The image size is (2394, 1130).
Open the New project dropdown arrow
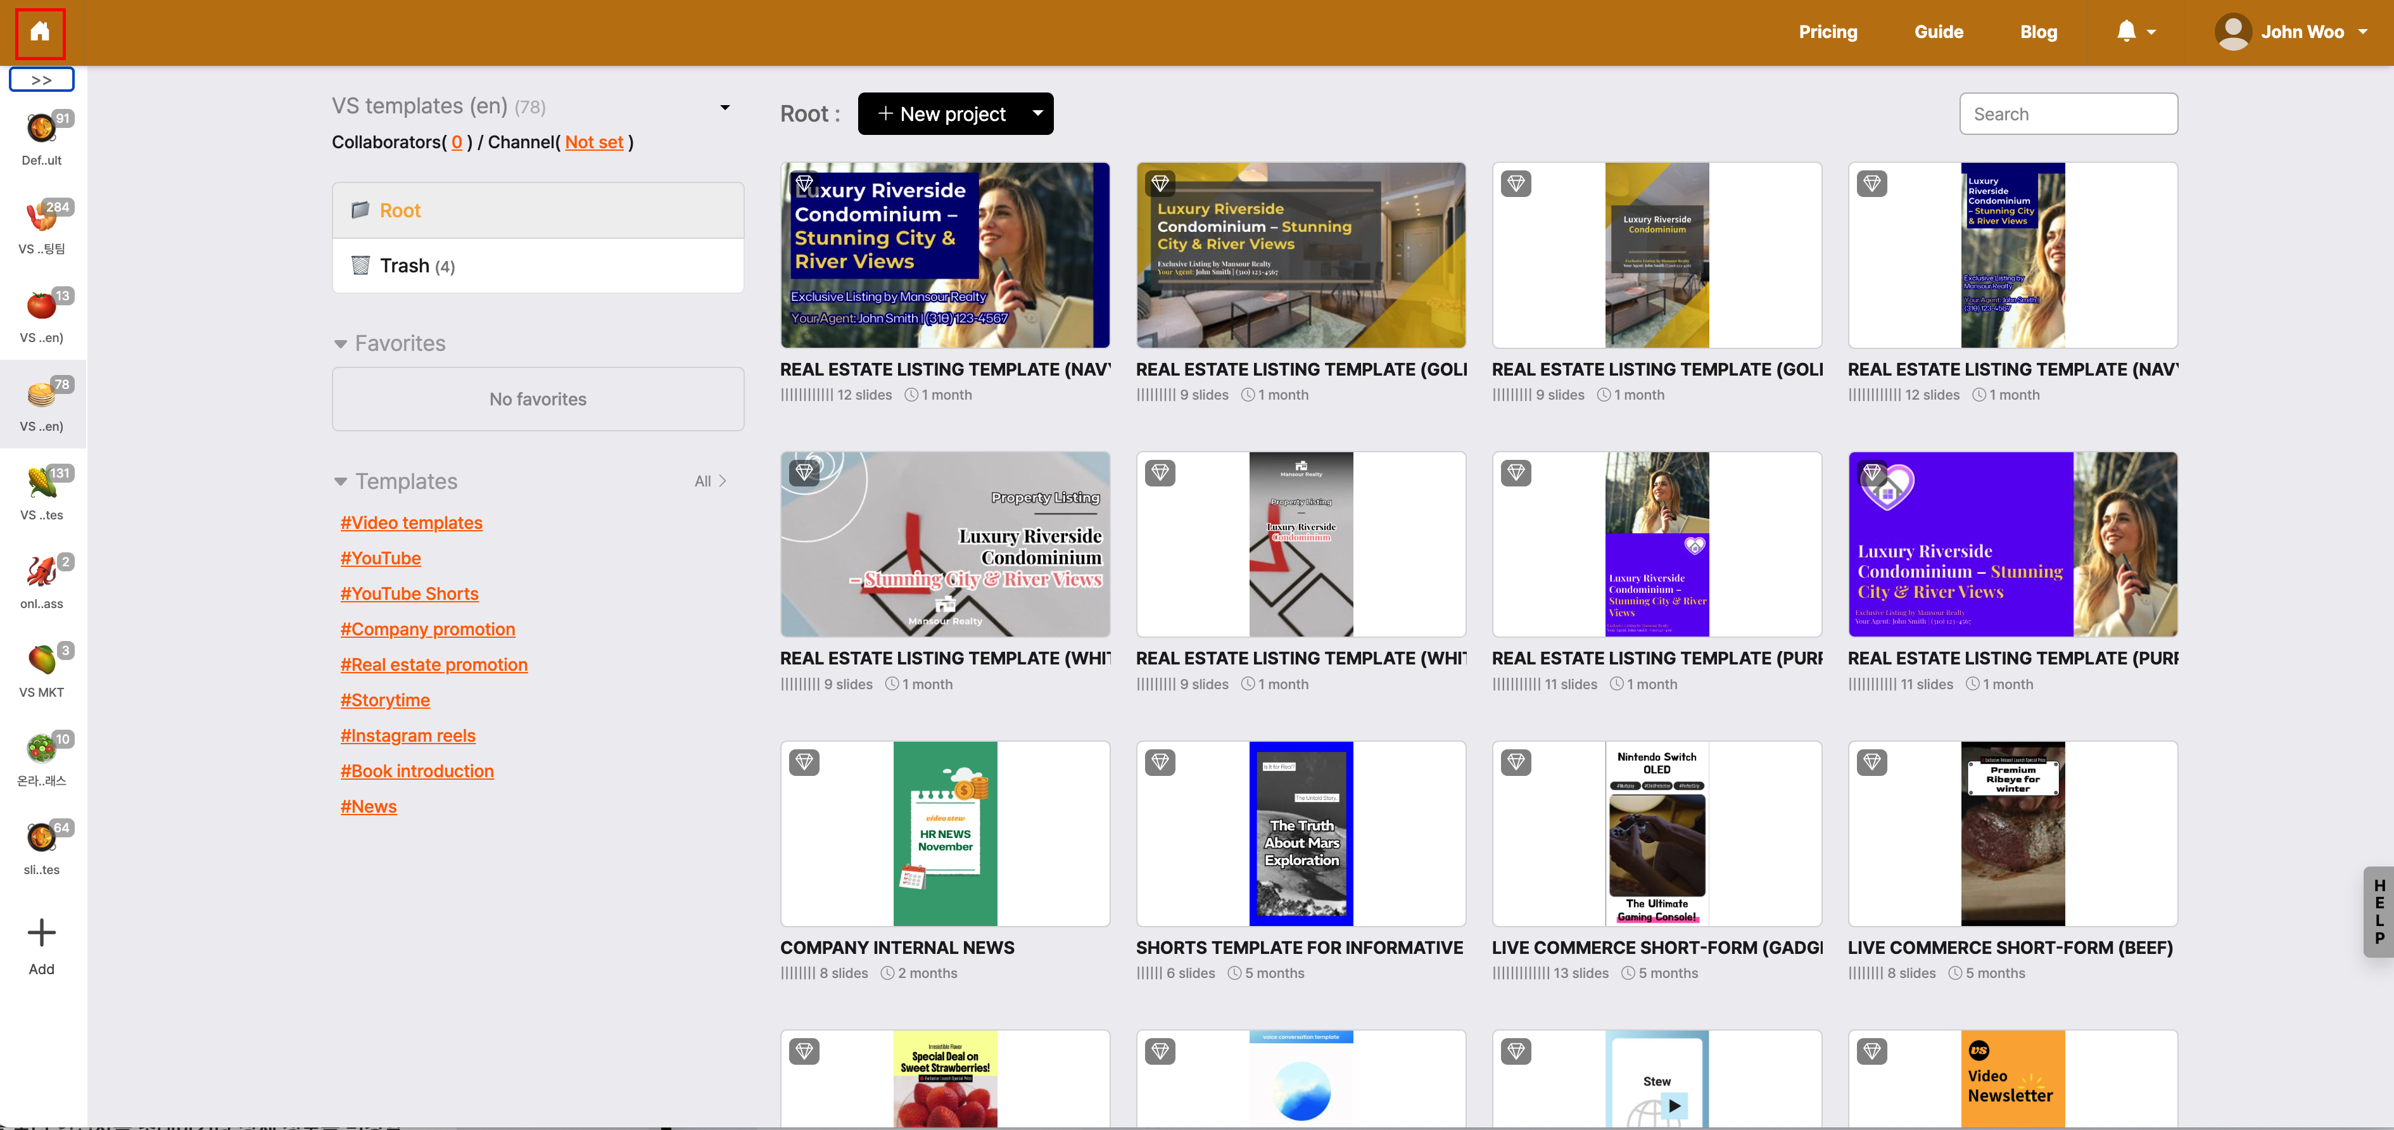point(1037,113)
